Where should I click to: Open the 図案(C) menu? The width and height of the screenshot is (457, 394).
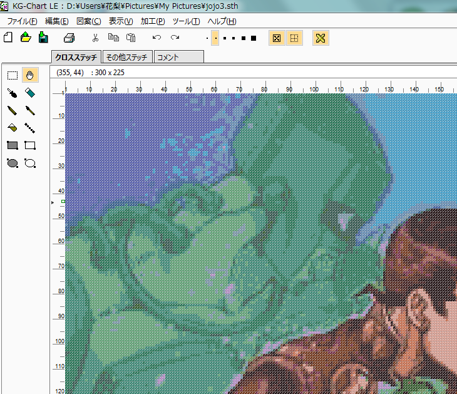[89, 21]
